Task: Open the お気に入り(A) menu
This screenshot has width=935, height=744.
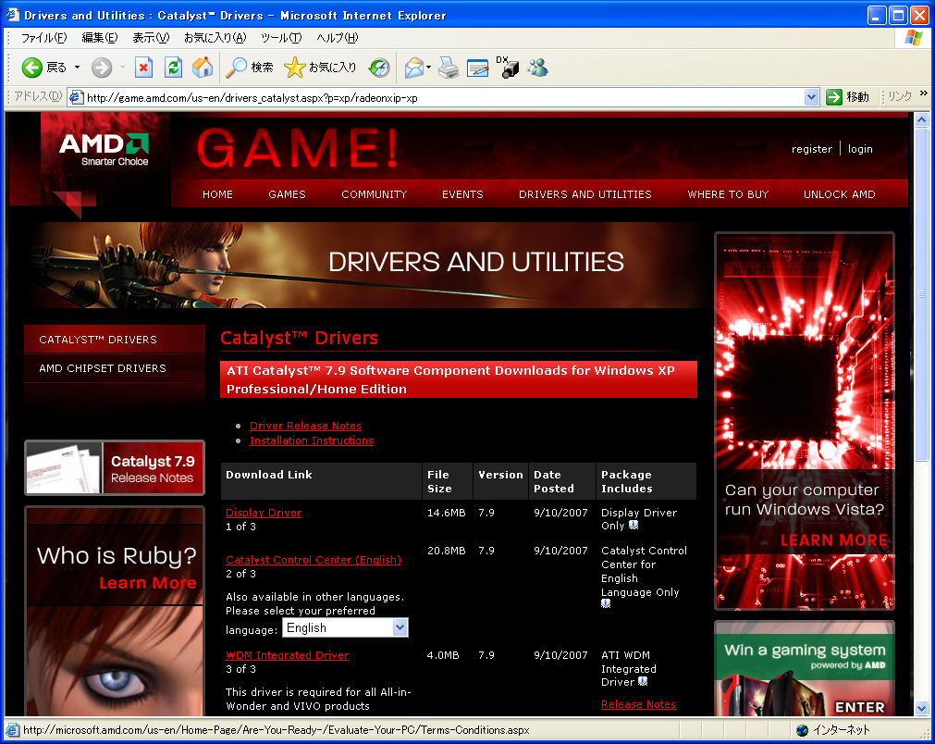Action: [x=215, y=38]
